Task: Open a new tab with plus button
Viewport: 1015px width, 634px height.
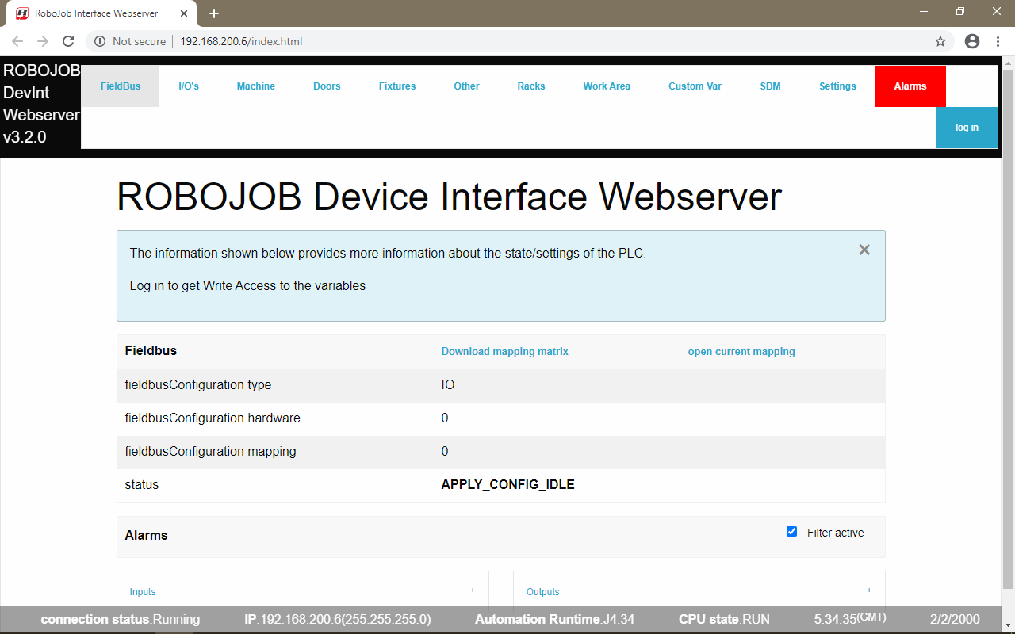Action: tap(214, 13)
